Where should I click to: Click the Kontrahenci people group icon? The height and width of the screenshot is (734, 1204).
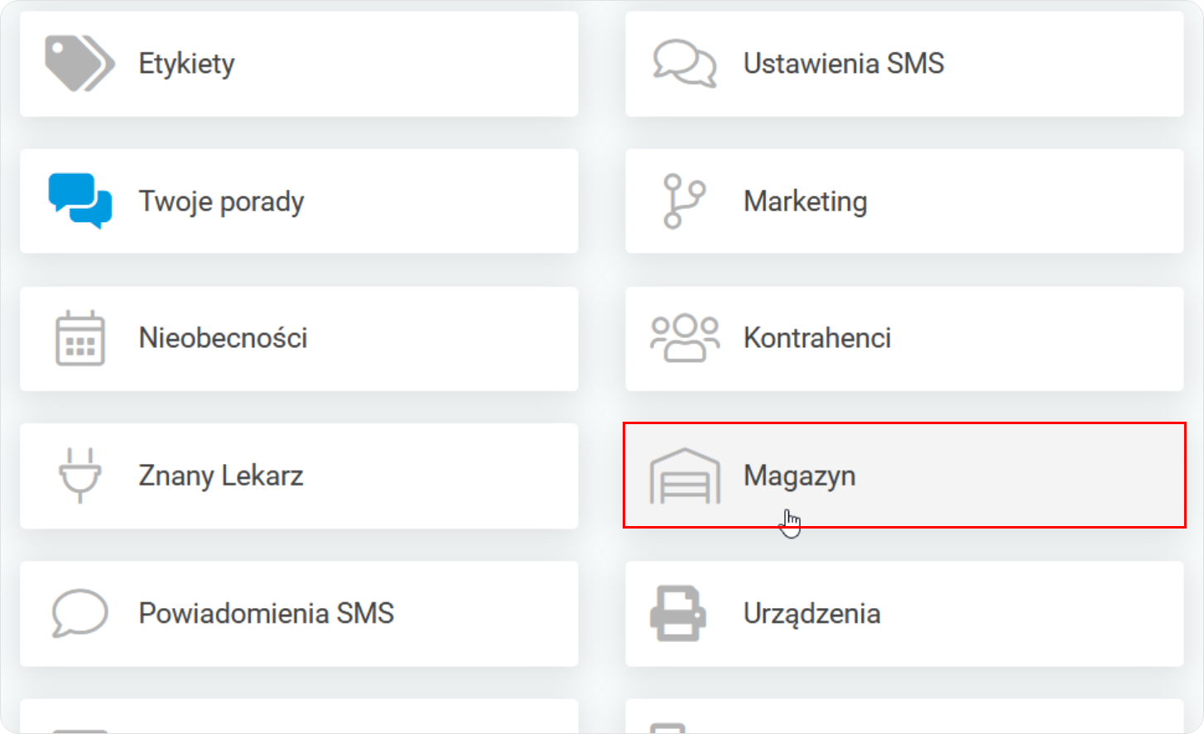point(685,338)
